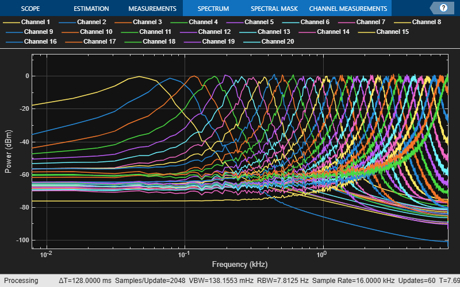Select the MEASUREMENTS tab
The image size is (460, 287).
click(152, 9)
